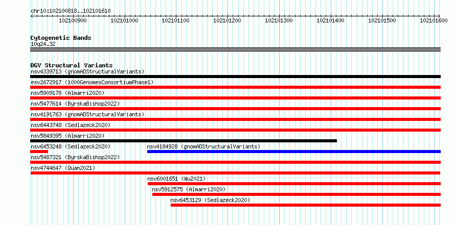Select the red bar under nsv5912575
Viewport: 455px width, 225px height.
click(x=297, y=194)
